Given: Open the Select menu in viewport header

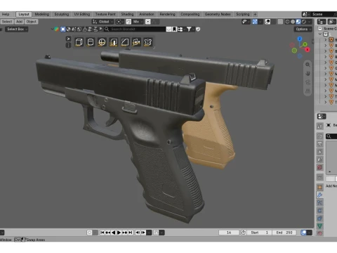Looking at the screenshot, I should coord(7,22).
